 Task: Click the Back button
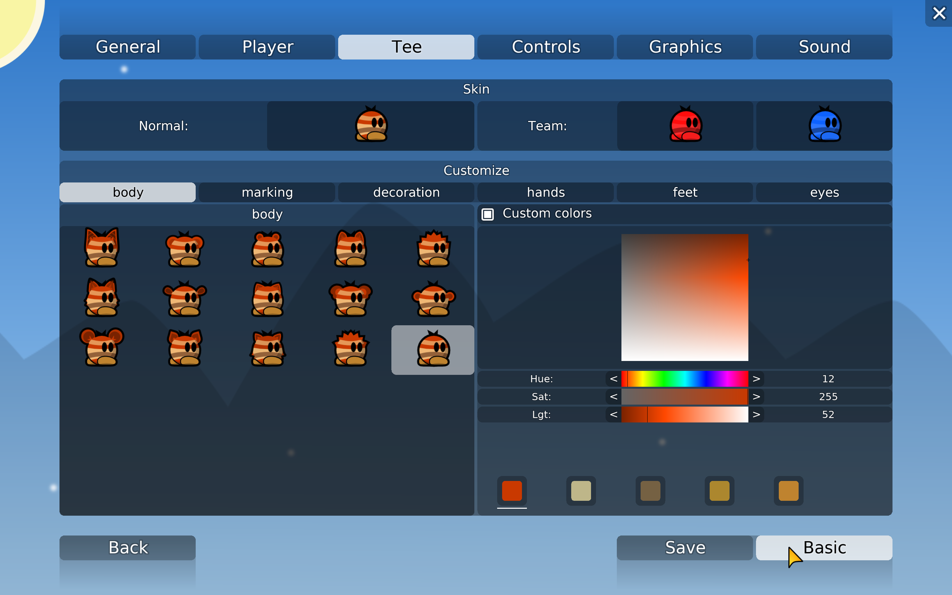(128, 548)
